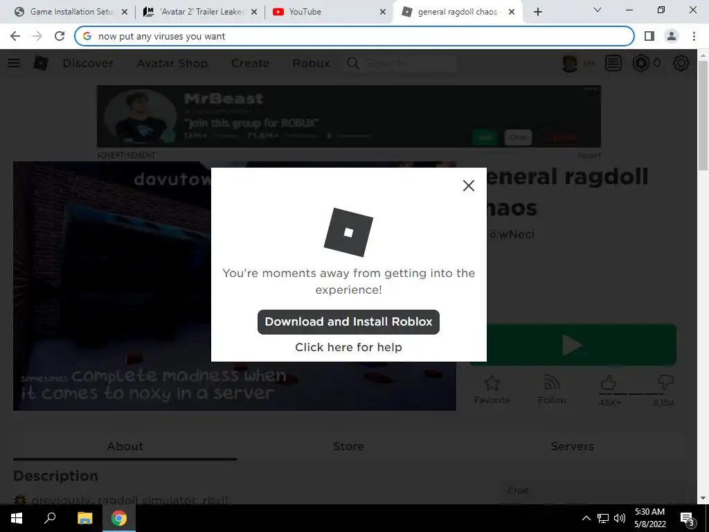The width and height of the screenshot is (709, 532).
Task: Open the Click here for help link
Action: pyautogui.click(x=348, y=347)
